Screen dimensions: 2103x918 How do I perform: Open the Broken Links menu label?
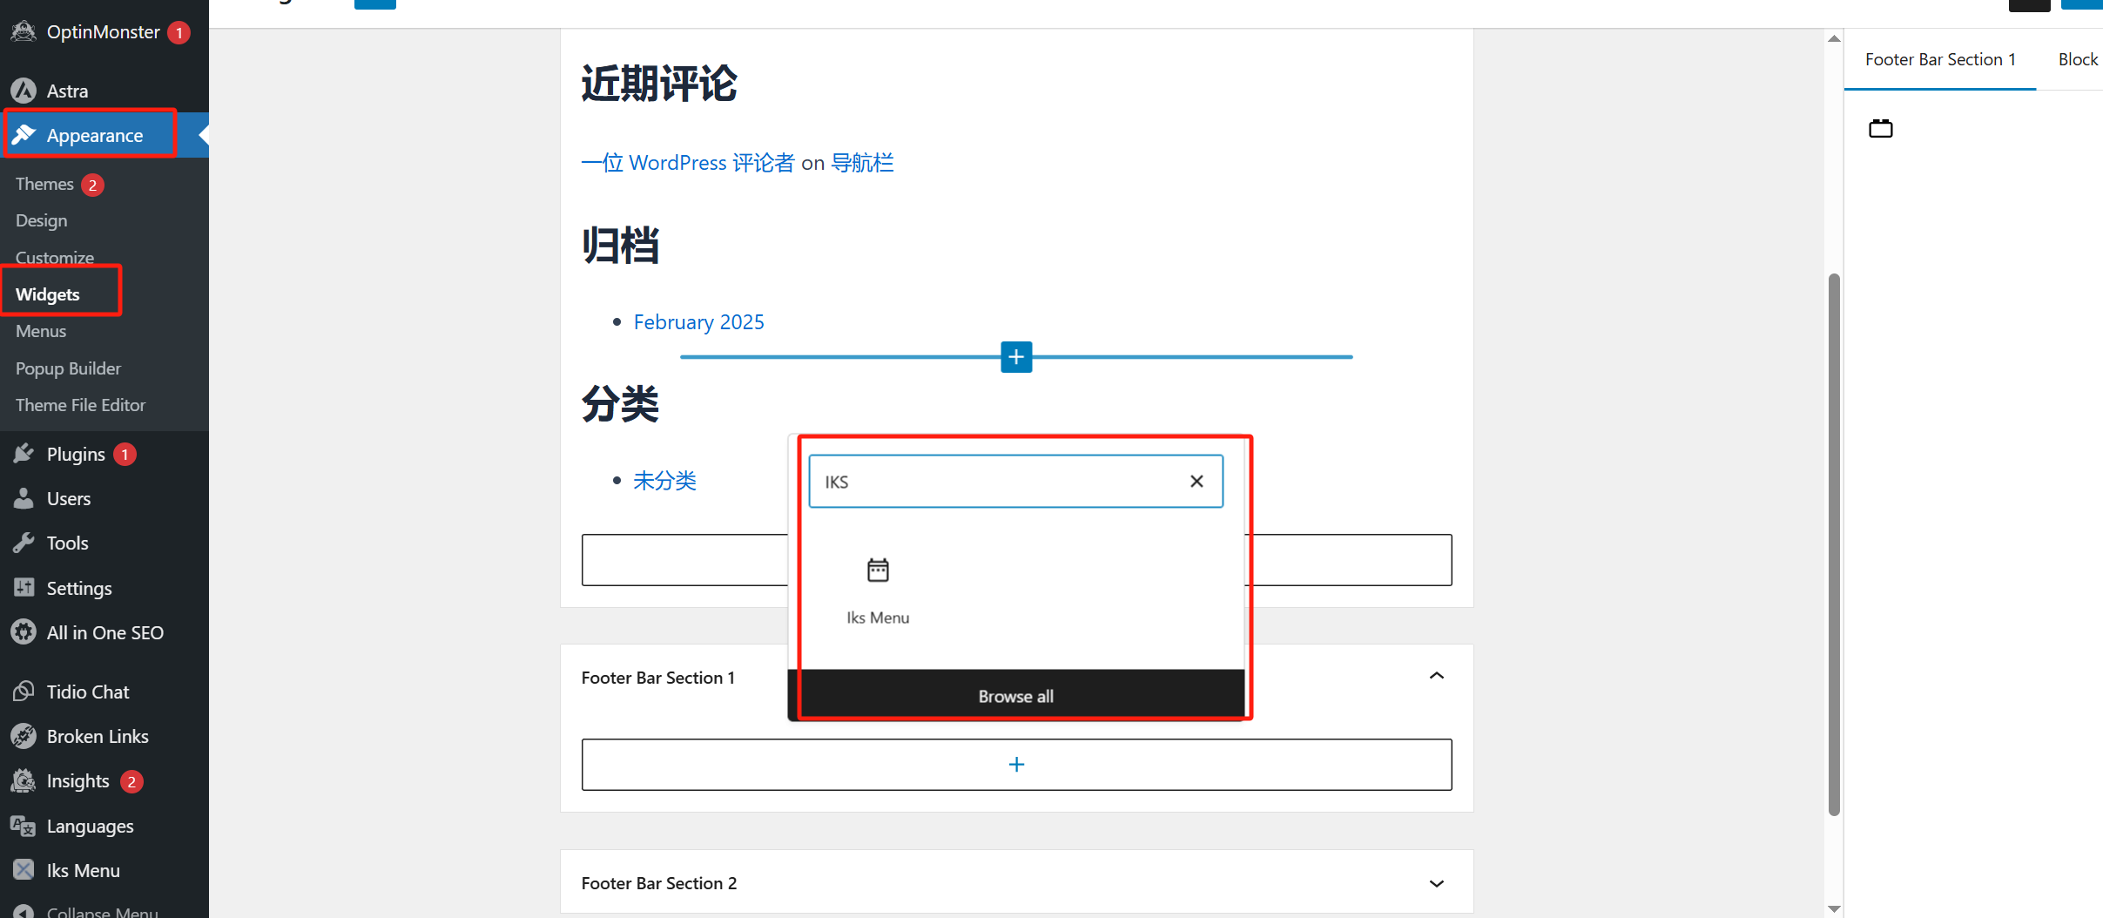click(x=98, y=736)
